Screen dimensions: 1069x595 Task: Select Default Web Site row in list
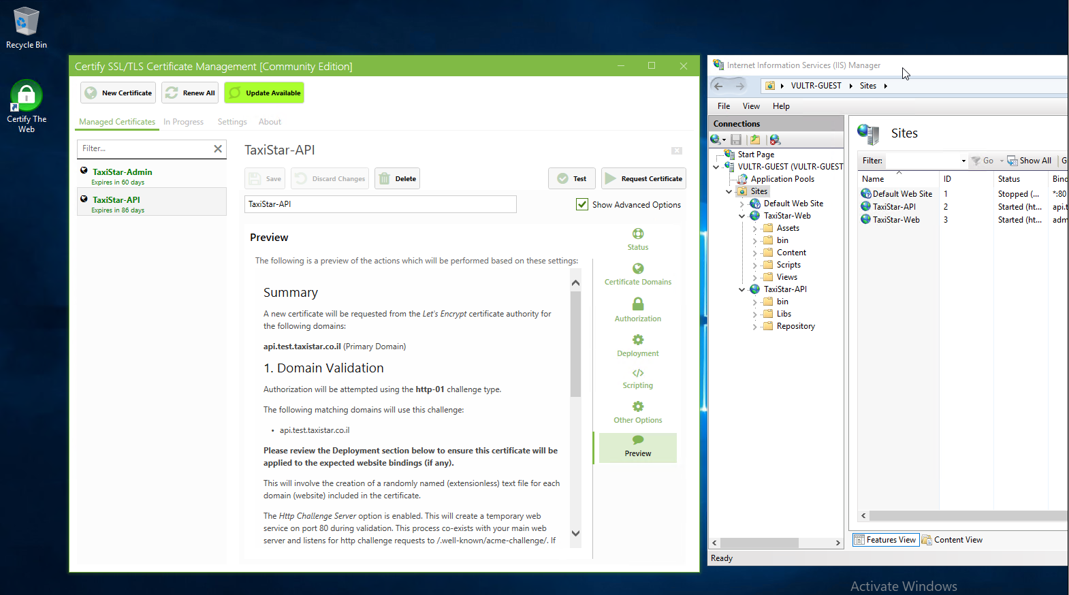point(963,194)
